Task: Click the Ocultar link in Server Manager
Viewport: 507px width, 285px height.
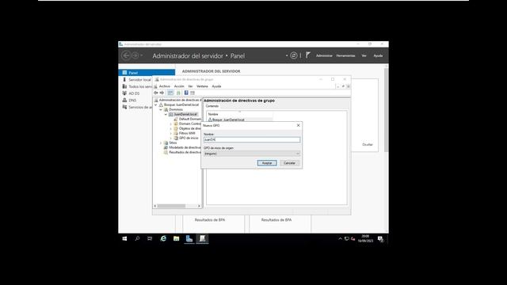Action: click(368, 144)
